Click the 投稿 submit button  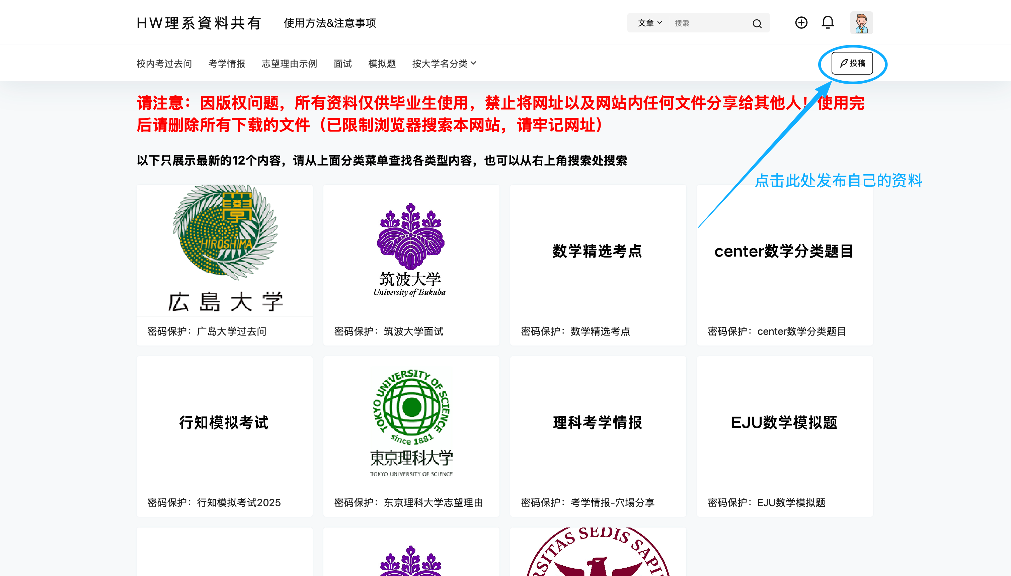pos(852,63)
